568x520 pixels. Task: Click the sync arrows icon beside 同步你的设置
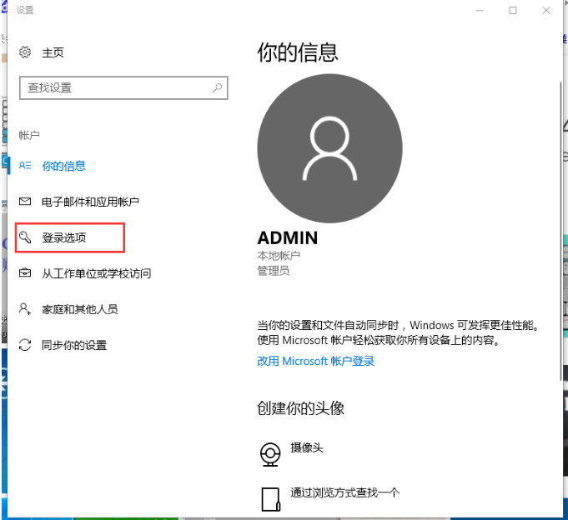click(x=25, y=345)
